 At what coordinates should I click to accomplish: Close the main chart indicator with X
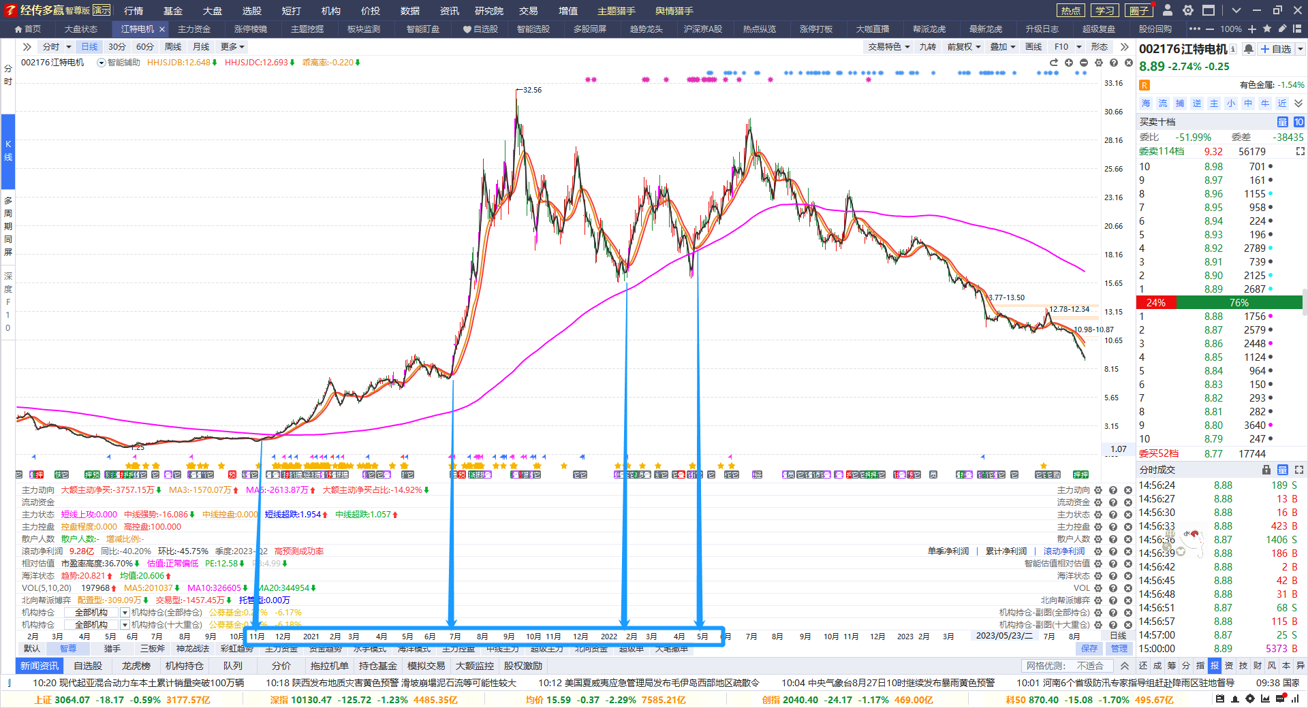(x=1129, y=63)
